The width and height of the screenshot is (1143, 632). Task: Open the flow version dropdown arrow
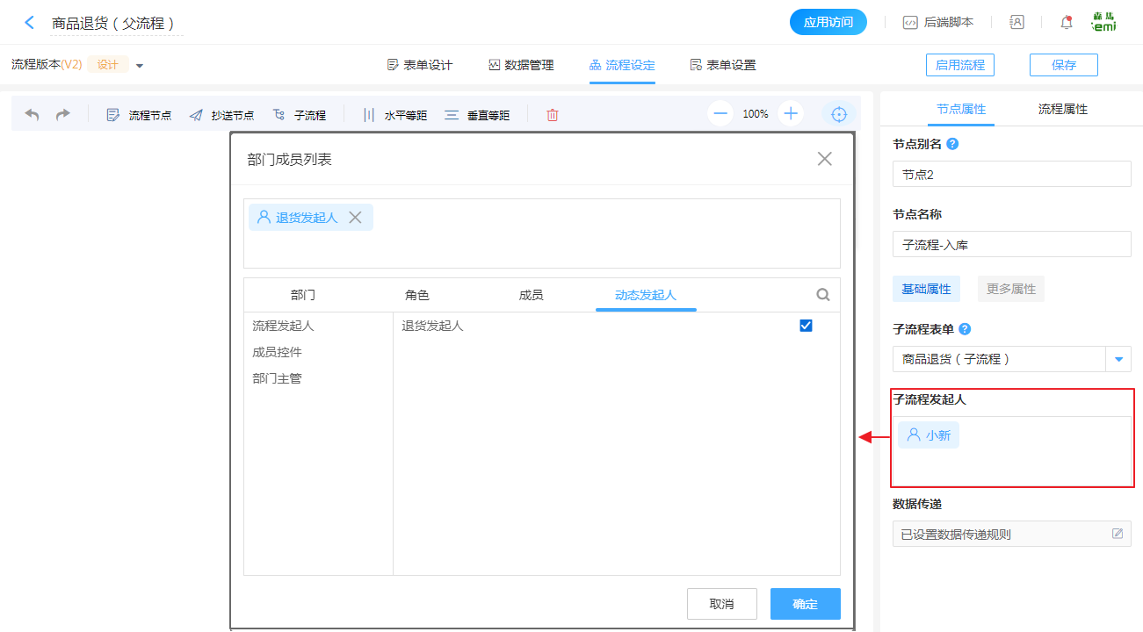click(x=140, y=66)
